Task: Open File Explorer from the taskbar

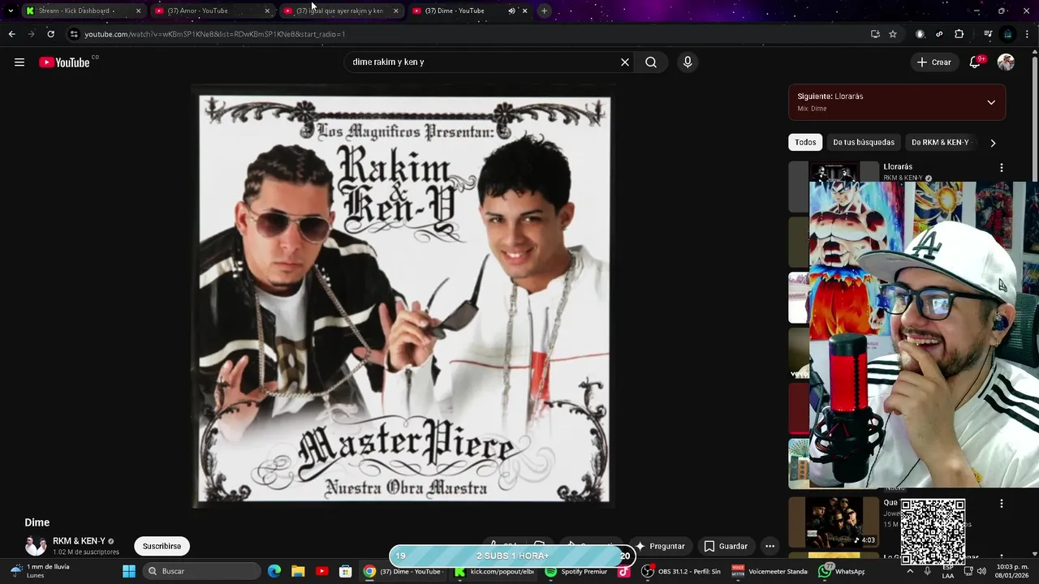Action: point(298,571)
